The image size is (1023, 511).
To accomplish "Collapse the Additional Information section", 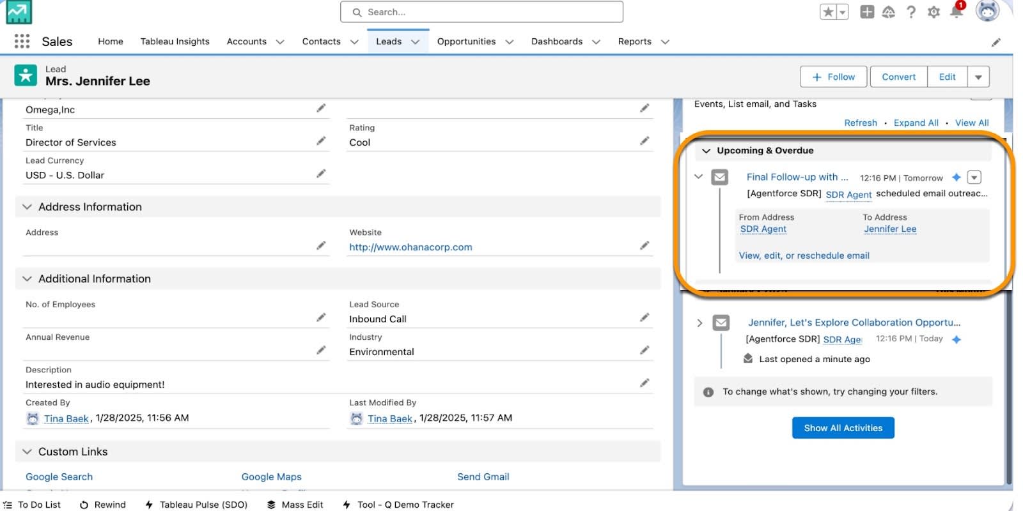I will click(x=27, y=279).
